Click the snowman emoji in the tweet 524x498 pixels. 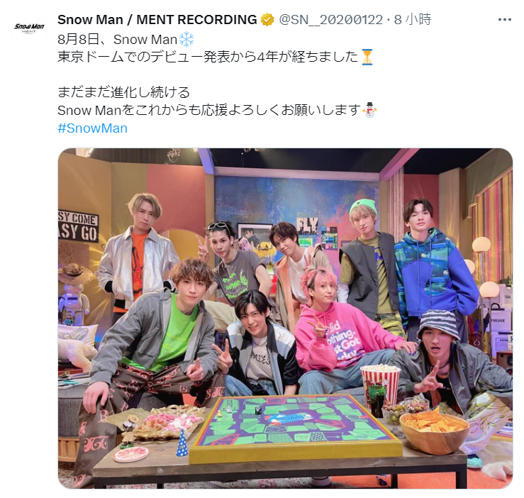pyautogui.click(x=369, y=110)
